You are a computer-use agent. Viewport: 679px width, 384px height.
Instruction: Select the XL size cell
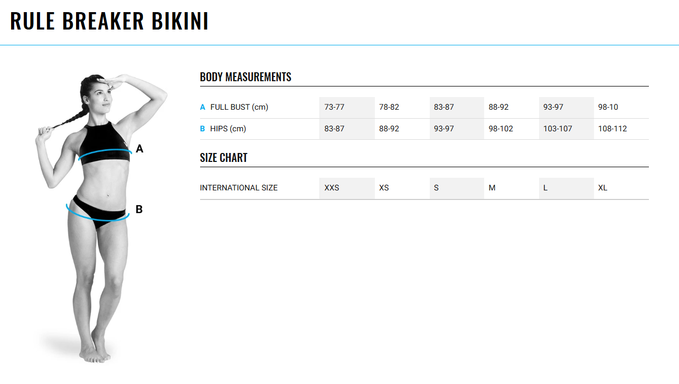point(621,188)
